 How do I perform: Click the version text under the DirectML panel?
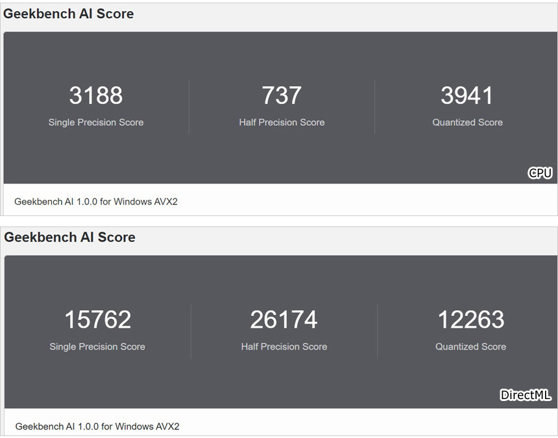[x=97, y=426]
